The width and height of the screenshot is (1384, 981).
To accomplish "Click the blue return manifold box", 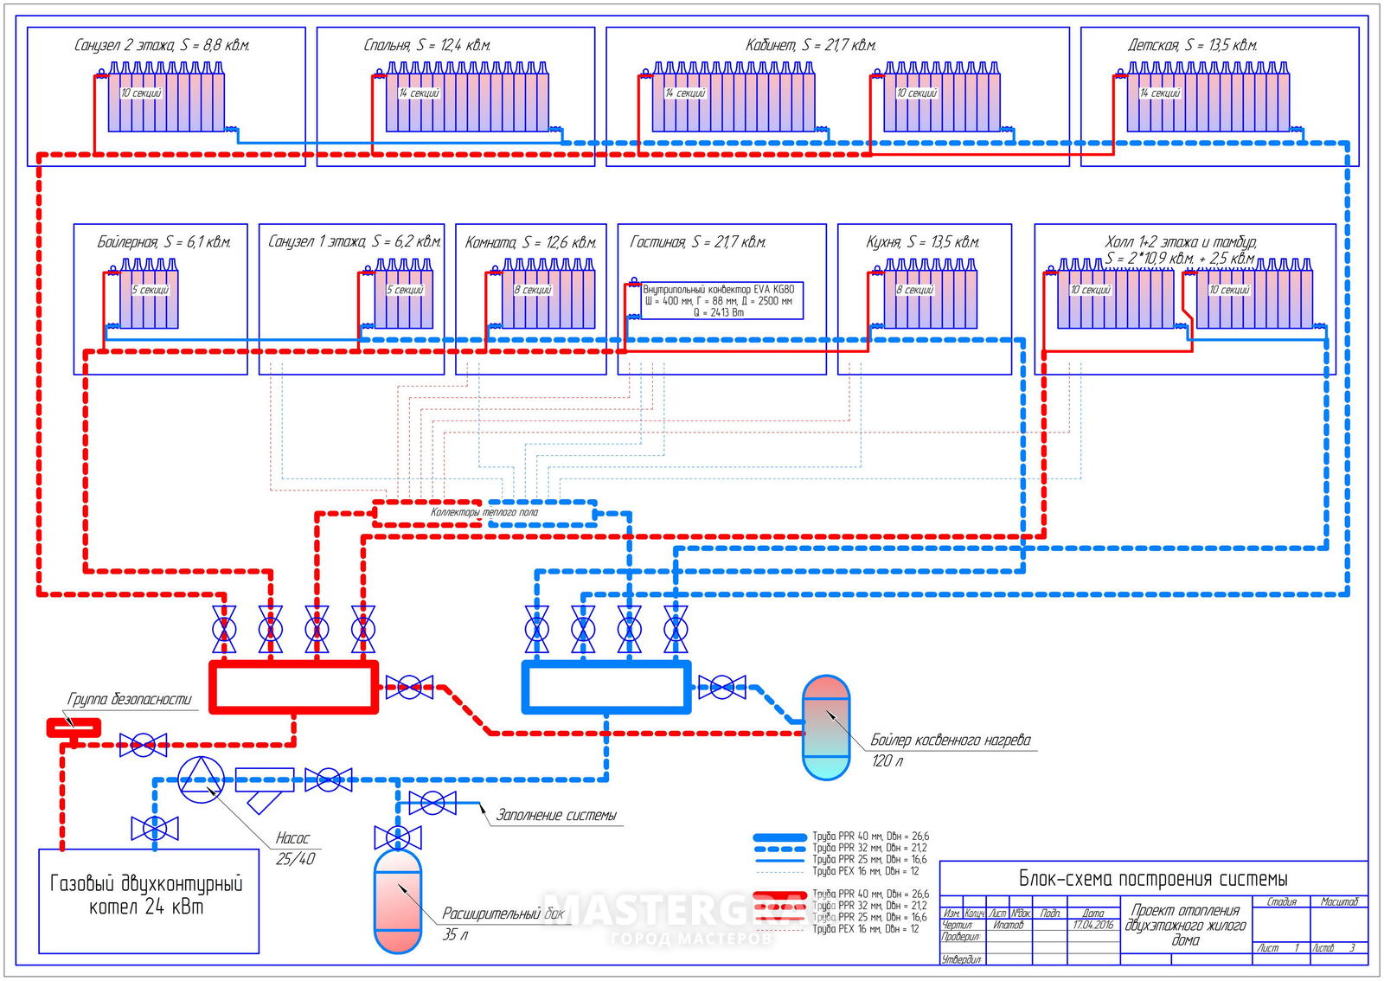I will pos(605,687).
